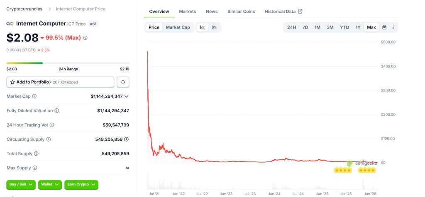The image size is (425, 197).
Task: Toggle chart to Market Cap view
Action: coord(178,27)
